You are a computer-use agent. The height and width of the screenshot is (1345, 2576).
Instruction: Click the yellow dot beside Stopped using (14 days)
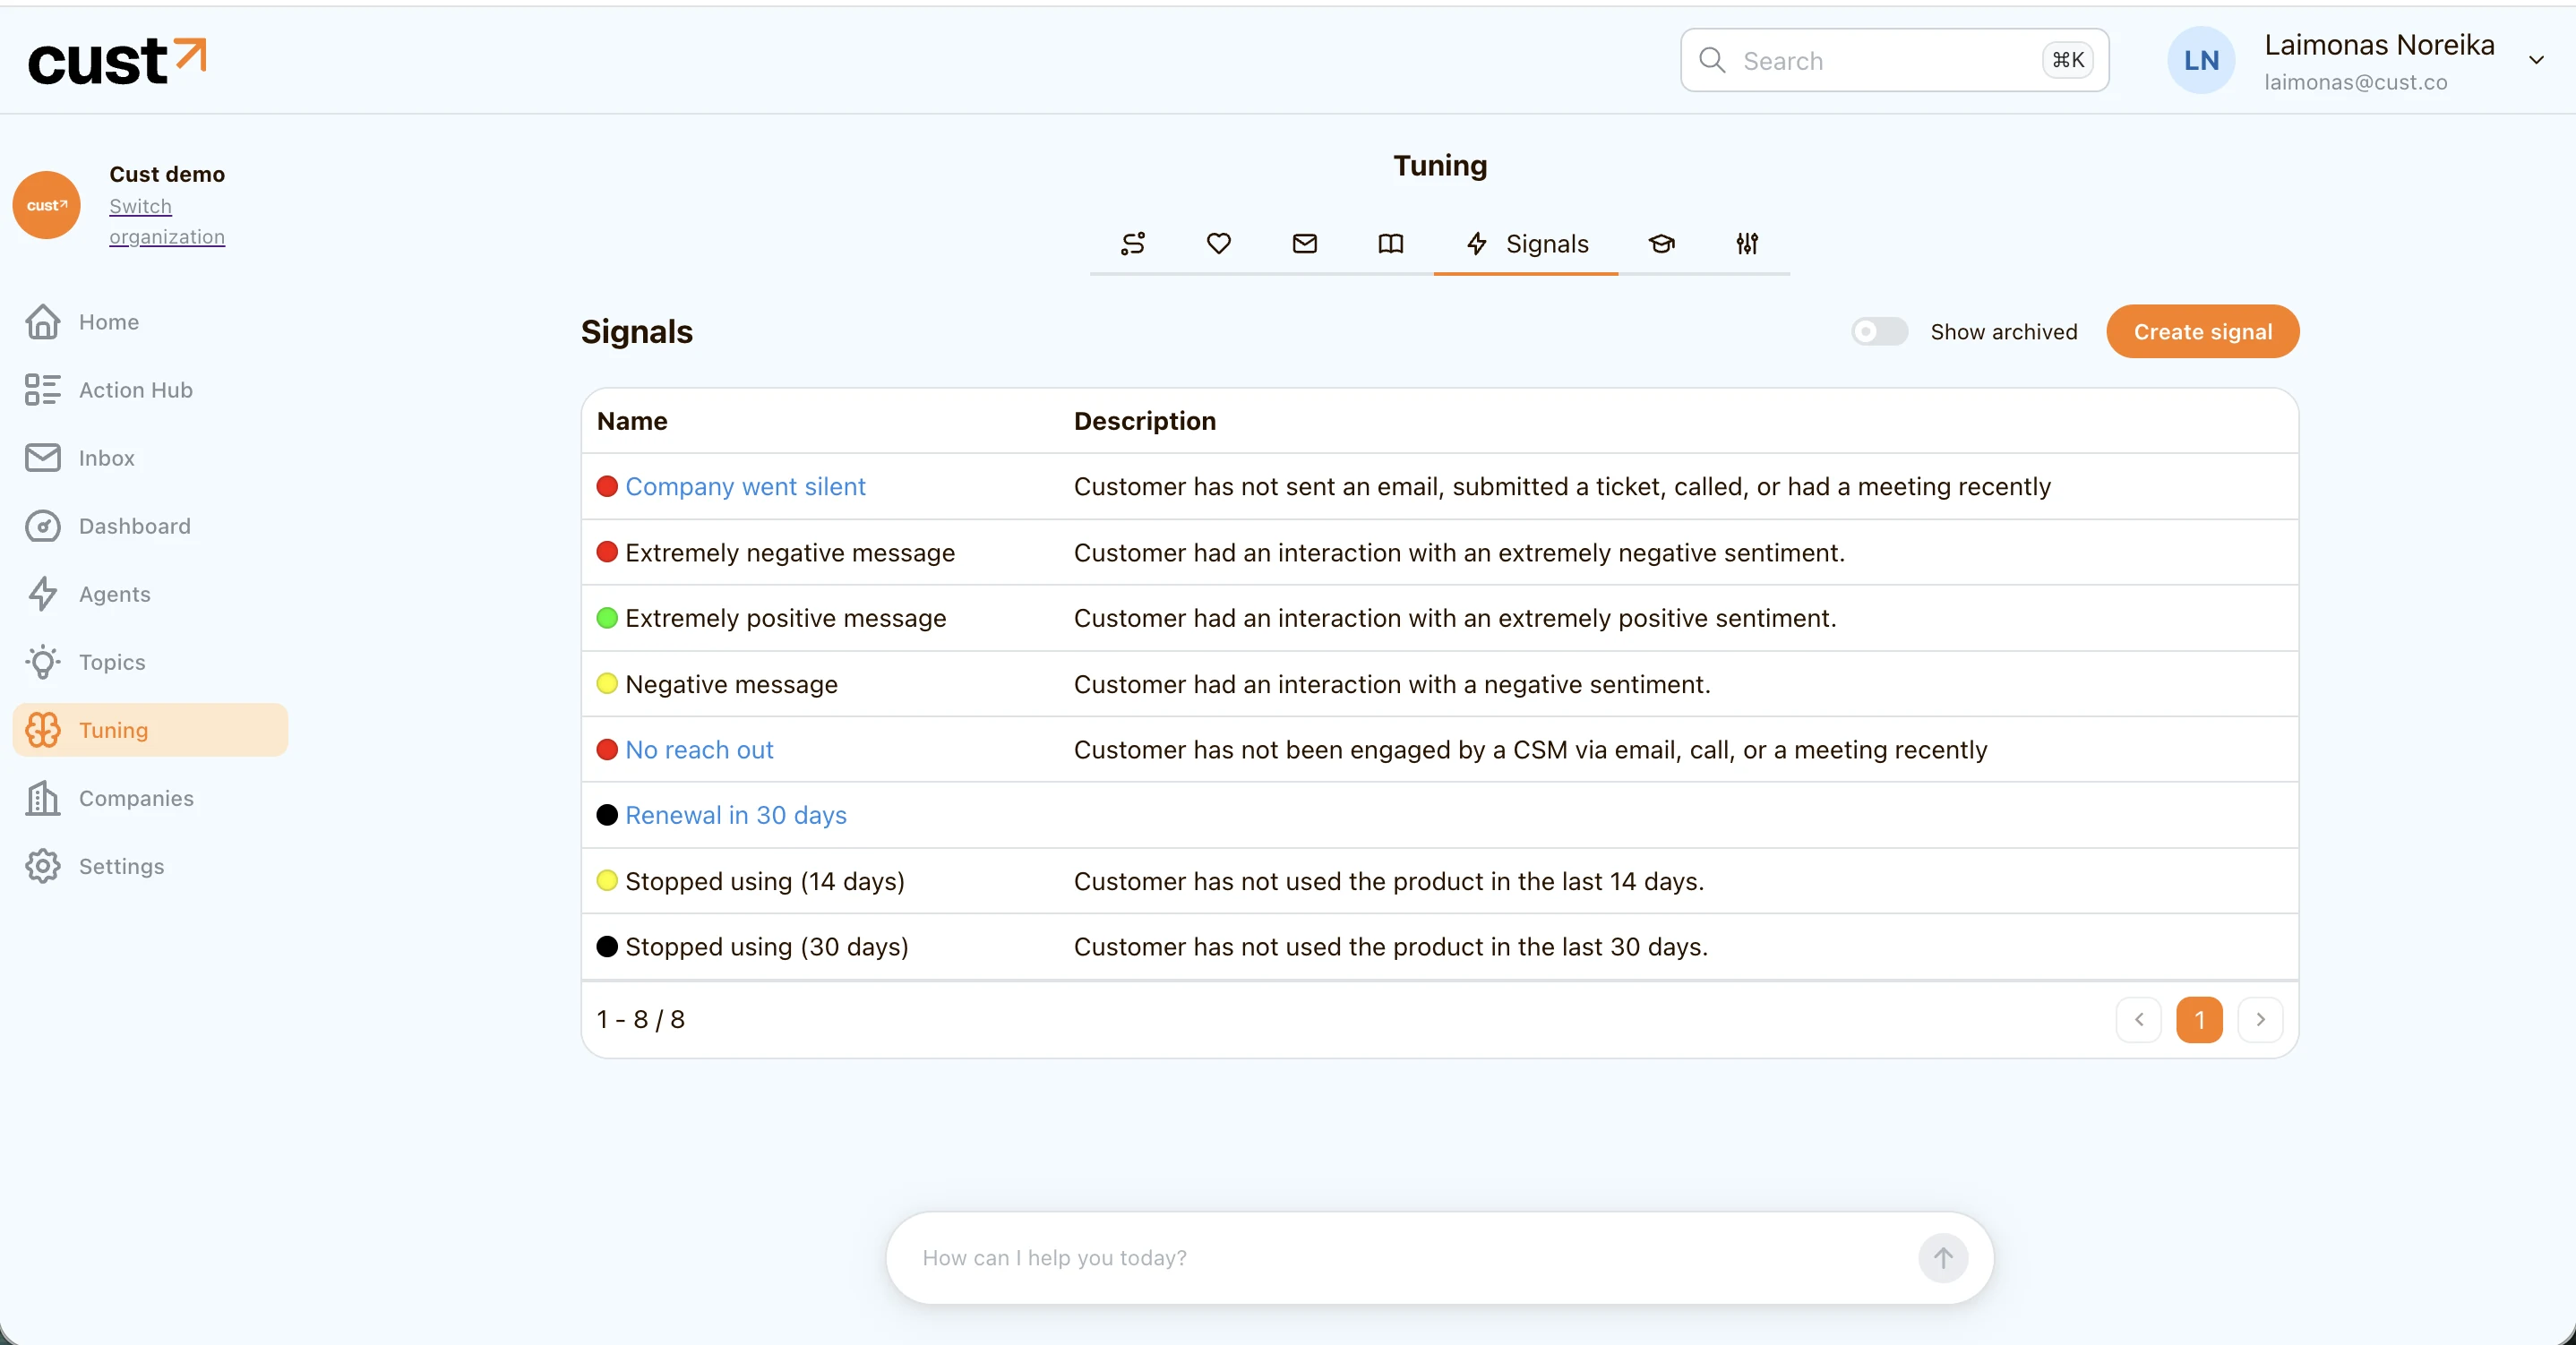pyautogui.click(x=607, y=880)
